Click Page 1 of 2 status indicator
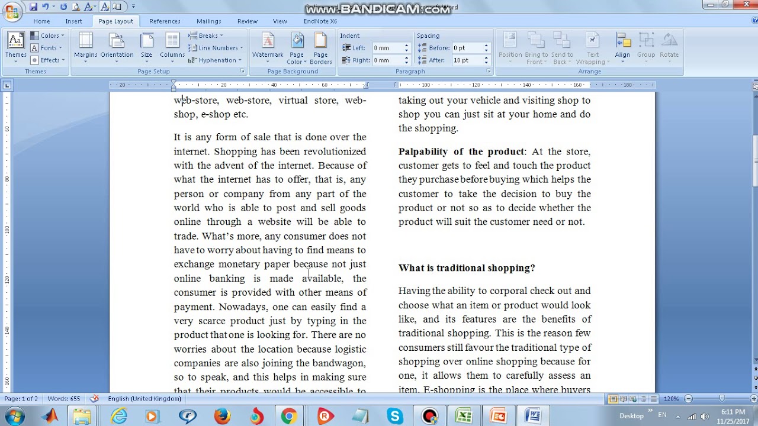758x426 pixels. [x=21, y=399]
